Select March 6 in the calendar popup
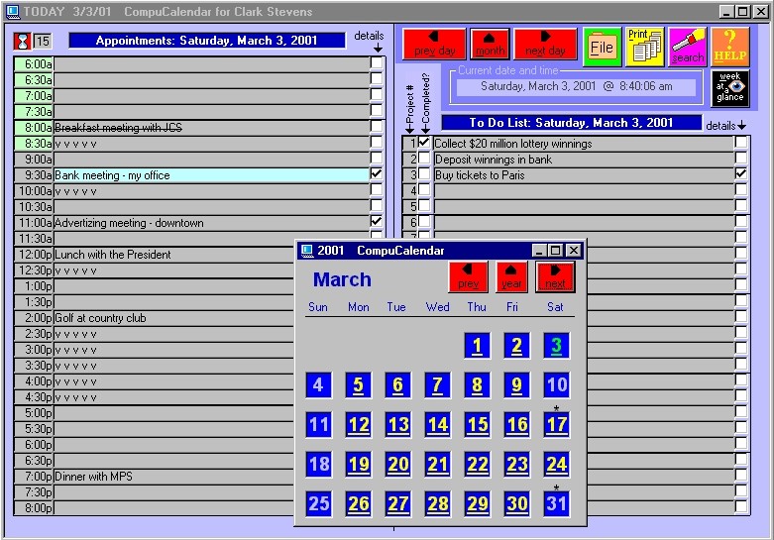 pos(397,384)
